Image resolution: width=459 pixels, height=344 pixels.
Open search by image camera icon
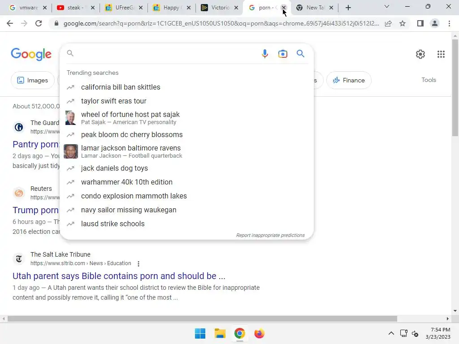tap(282, 54)
